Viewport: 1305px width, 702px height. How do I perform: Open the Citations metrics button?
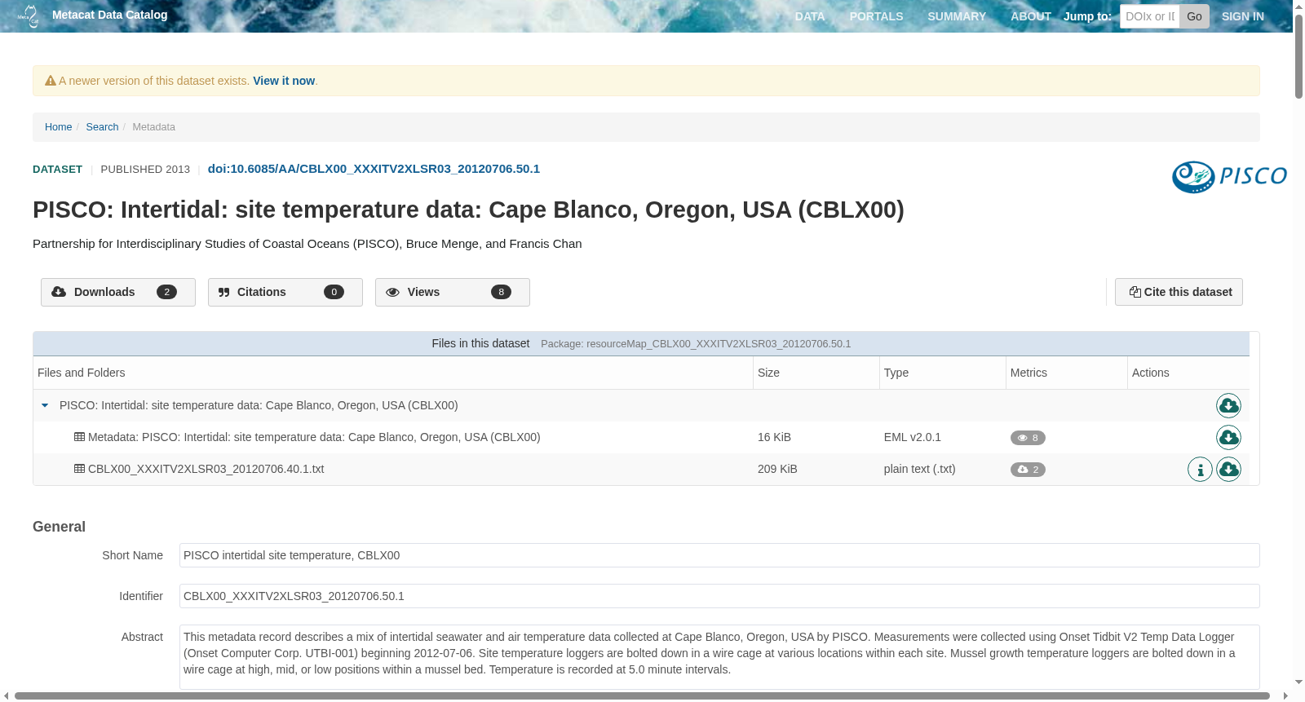[285, 292]
